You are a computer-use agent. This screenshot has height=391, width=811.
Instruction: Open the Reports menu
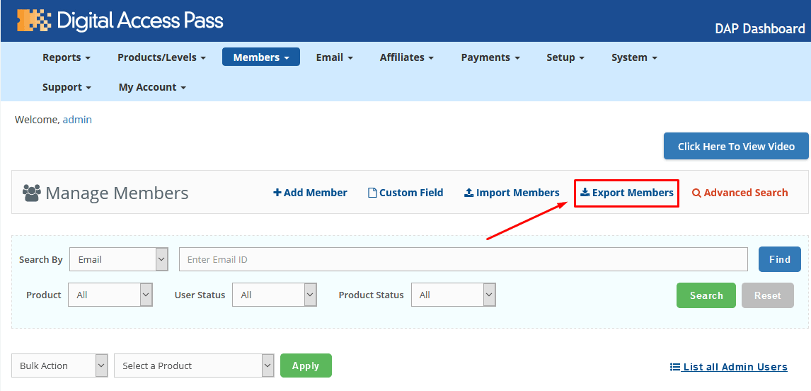67,57
